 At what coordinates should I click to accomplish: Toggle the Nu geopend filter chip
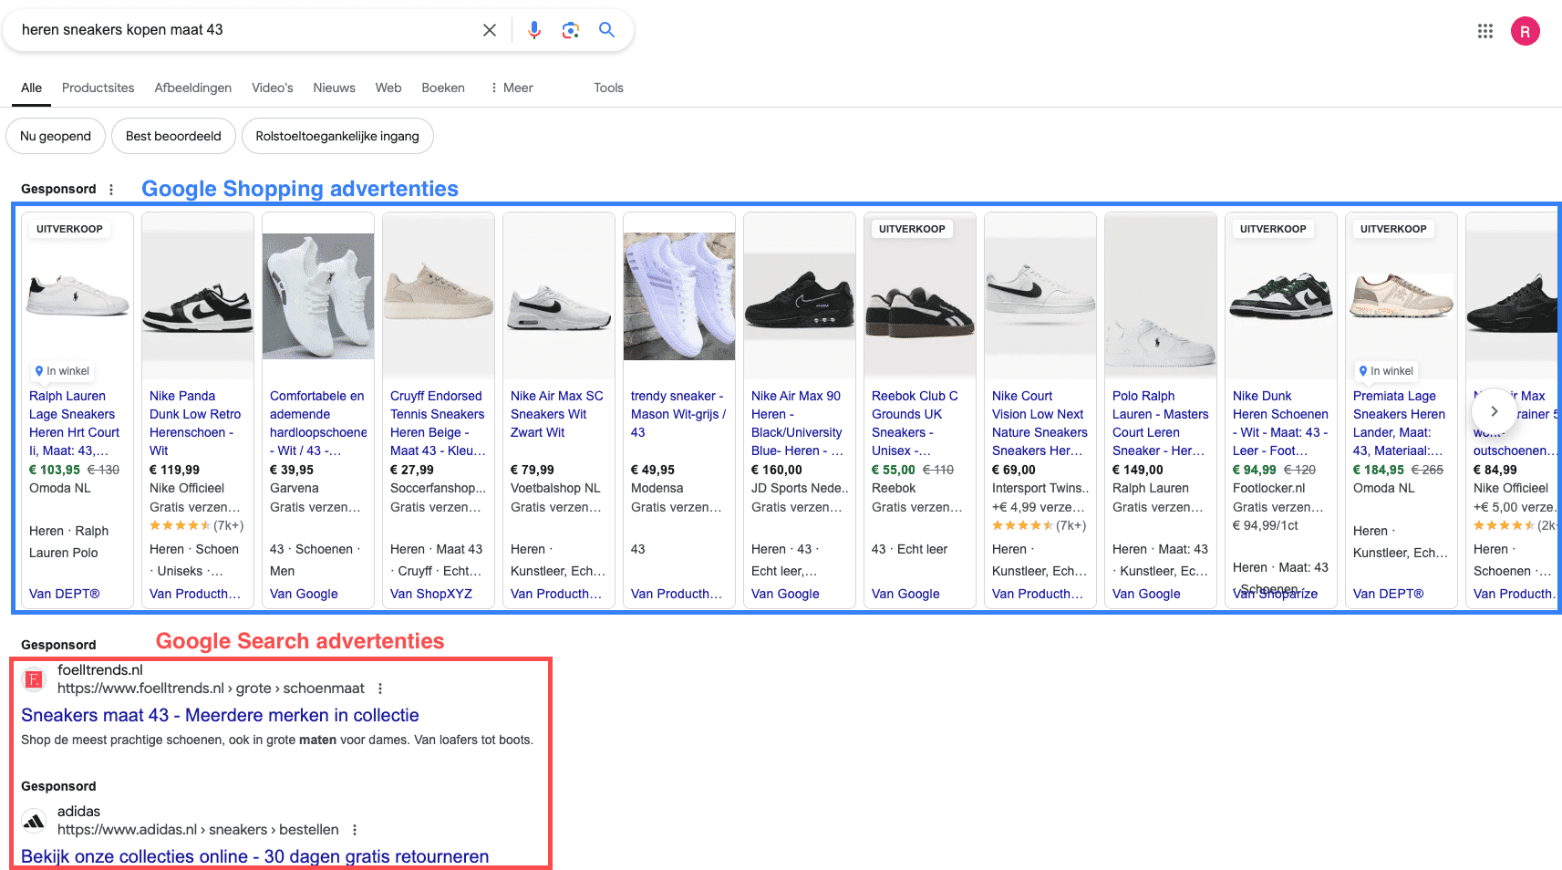[56, 136]
